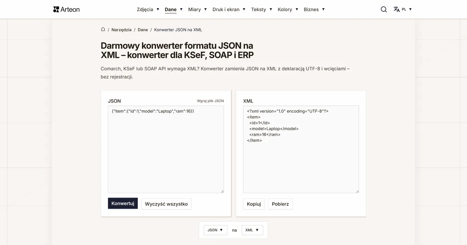The width and height of the screenshot is (467, 245).
Task: Click the Kopiuj button
Action: (x=254, y=204)
